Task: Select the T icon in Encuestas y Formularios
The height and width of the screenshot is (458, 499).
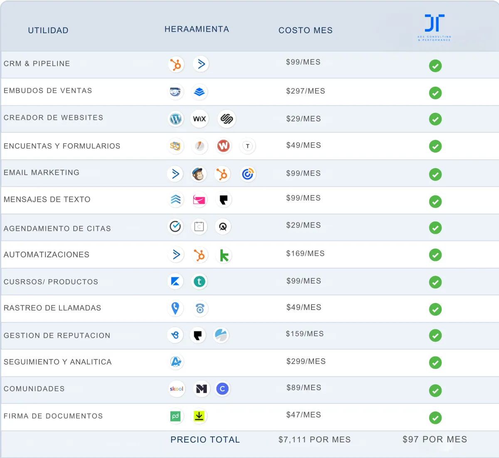Action: coord(248,146)
